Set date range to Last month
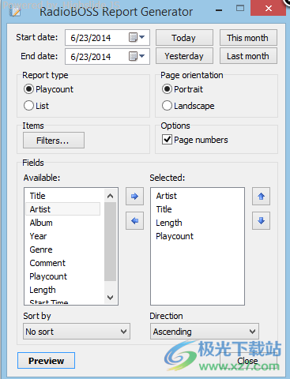This screenshot has height=379, width=290. (x=248, y=56)
